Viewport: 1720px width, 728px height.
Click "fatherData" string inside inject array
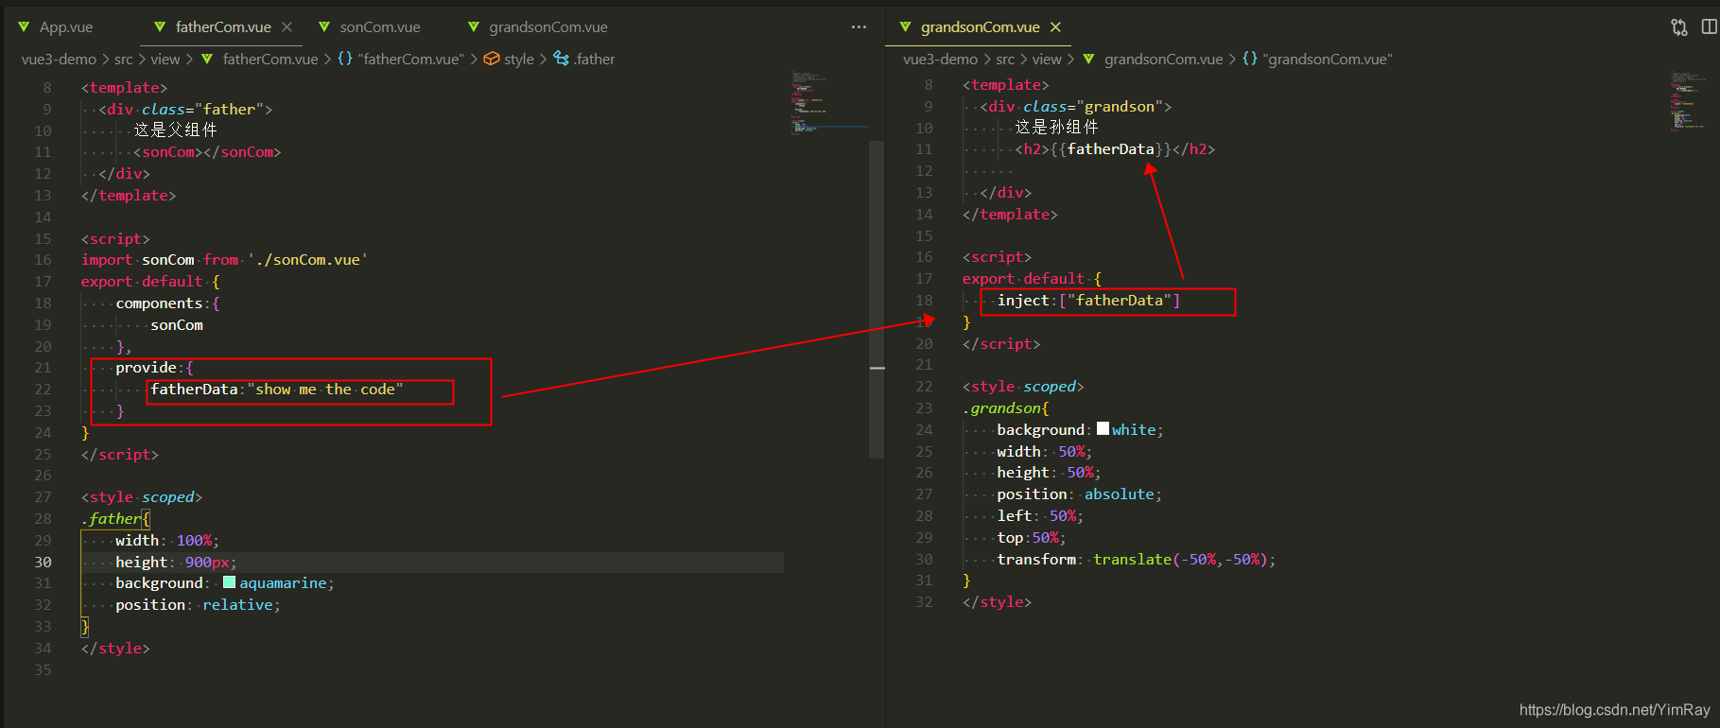[x=1120, y=300]
